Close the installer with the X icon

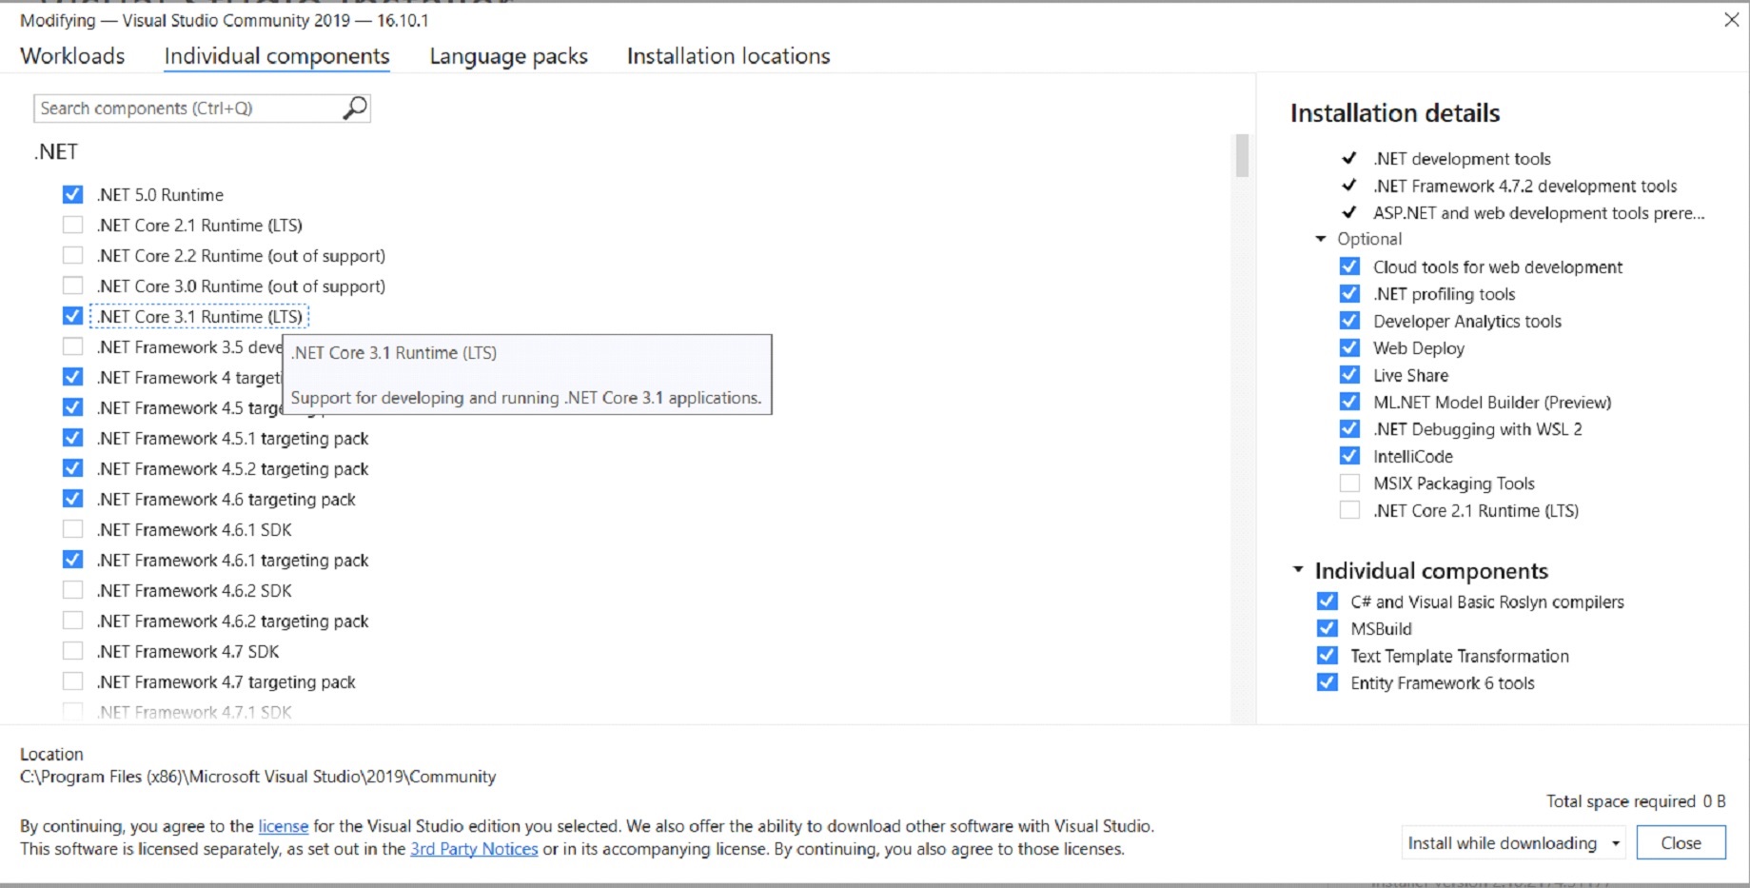click(x=1731, y=20)
